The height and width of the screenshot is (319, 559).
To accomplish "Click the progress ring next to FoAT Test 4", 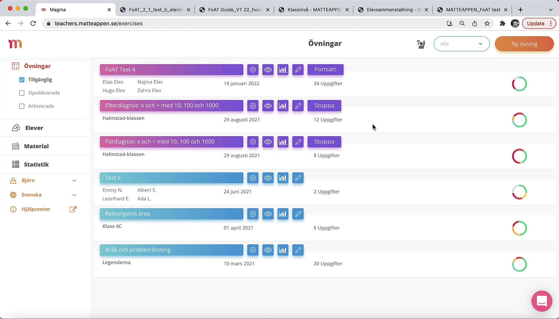I will pyautogui.click(x=519, y=84).
